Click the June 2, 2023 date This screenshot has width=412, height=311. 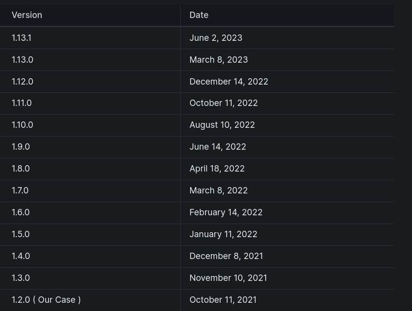(x=216, y=38)
